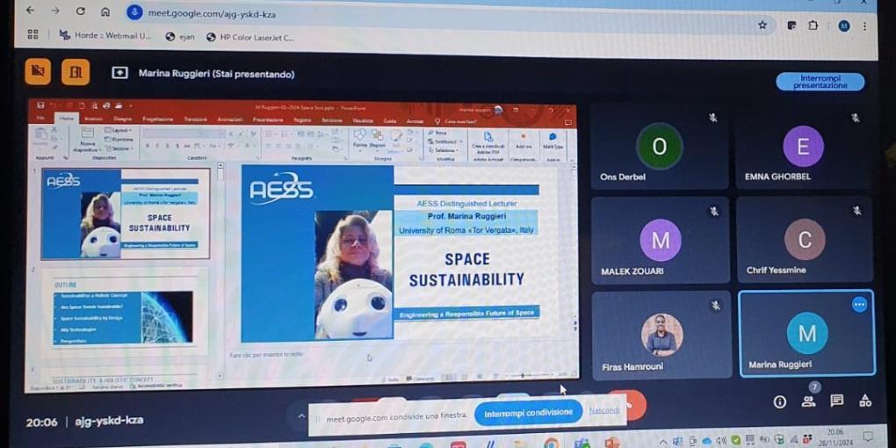Screen dimensions: 896x448
Task: Switch to the Revisione ribbon tab
Action: pyautogui.click(x=331, y=120)
